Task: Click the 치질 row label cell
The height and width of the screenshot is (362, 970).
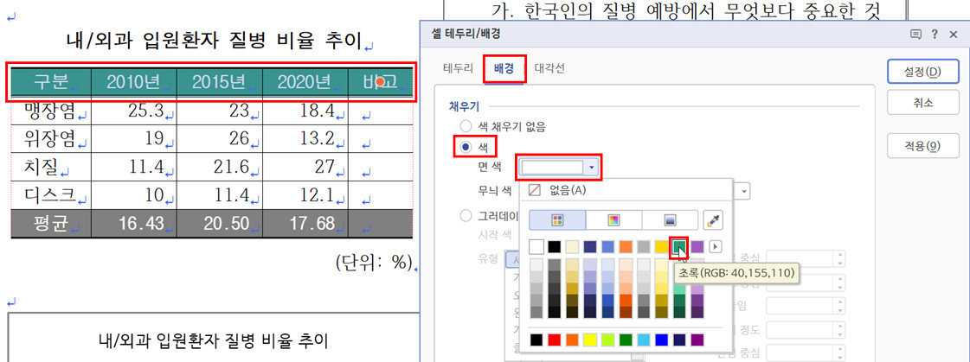Action: (x=51, y=167)
